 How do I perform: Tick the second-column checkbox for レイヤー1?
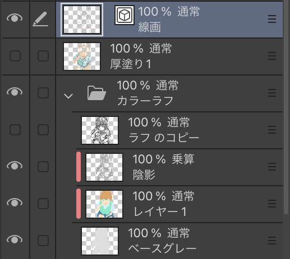click(x=43, y=204)
